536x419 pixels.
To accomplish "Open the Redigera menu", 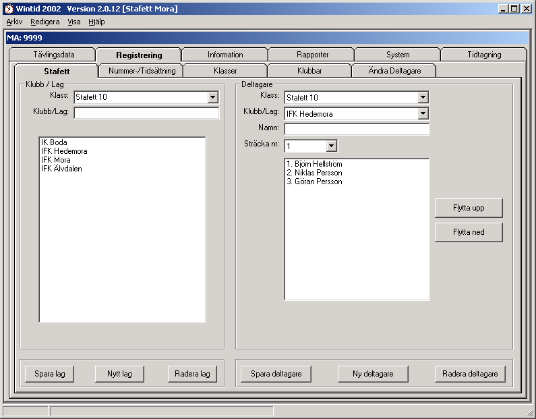I will [x=44, y=22].
